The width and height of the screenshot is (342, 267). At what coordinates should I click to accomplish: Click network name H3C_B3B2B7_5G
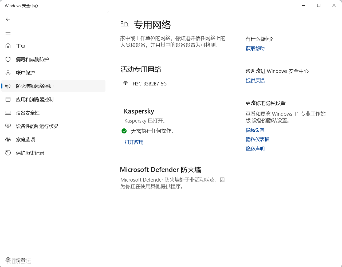point(150,84)
